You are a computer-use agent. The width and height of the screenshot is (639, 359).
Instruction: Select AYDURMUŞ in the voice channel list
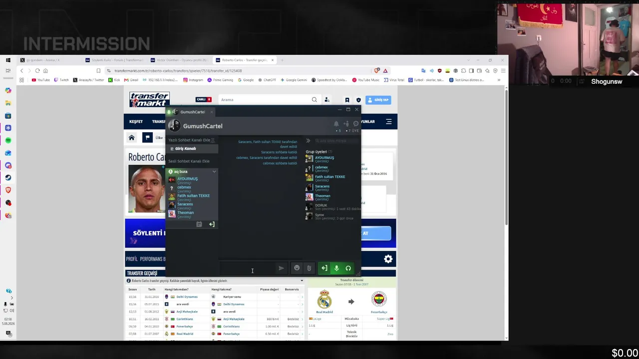pyautogui.click(x=187, y=179)
